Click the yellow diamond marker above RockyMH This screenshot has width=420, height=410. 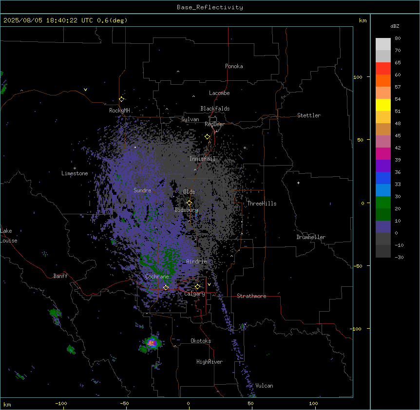(x=122, y=99)
